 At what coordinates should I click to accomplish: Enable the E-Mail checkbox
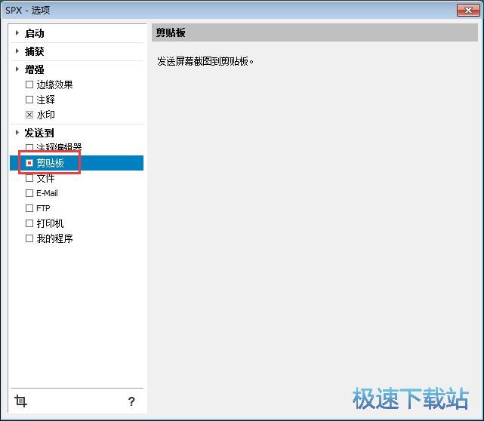pyautogui.click(x=29, y=193)
